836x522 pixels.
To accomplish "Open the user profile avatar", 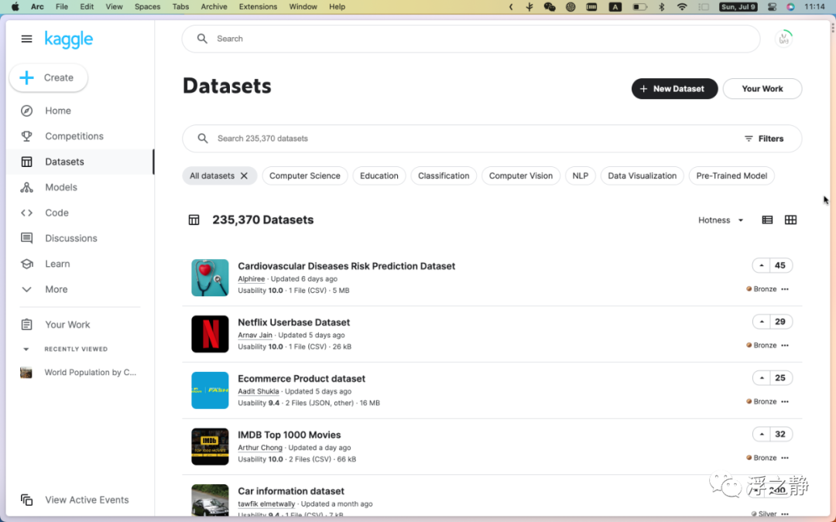I will tap(783, 39).
